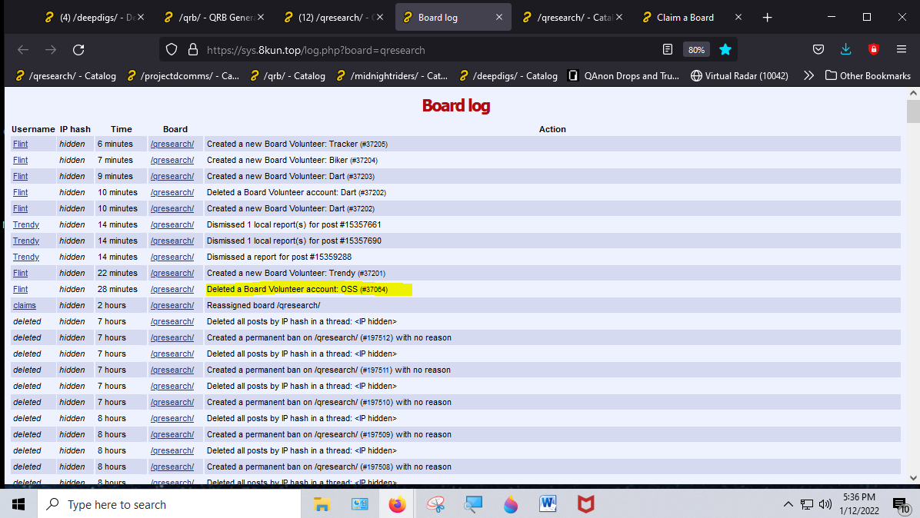Open the red extension icon in toolbar

pos(874,50)
